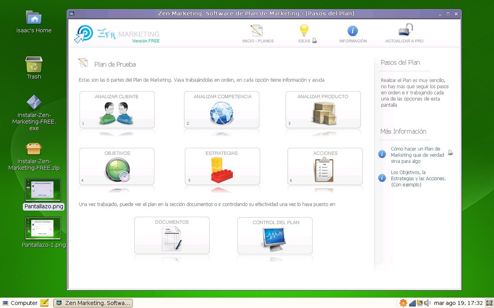Open link Cómo hacer un Plan de Marketing
Image resolution: width=494 pixels, height=308 pixels.
[x=418, y=155]
